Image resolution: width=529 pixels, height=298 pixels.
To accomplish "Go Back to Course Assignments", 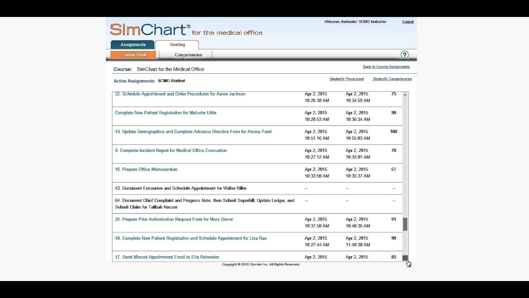I will click(386, 67).
